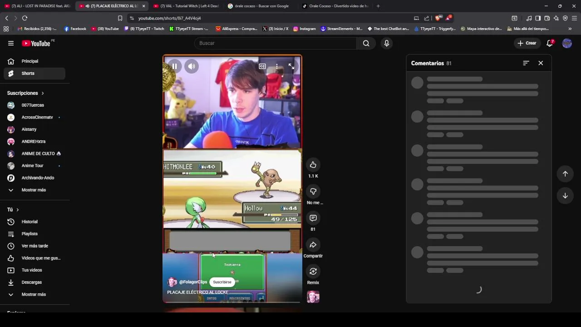Open the sound thumbnail below Remix
581x327 pixels.
pos(313,297)
